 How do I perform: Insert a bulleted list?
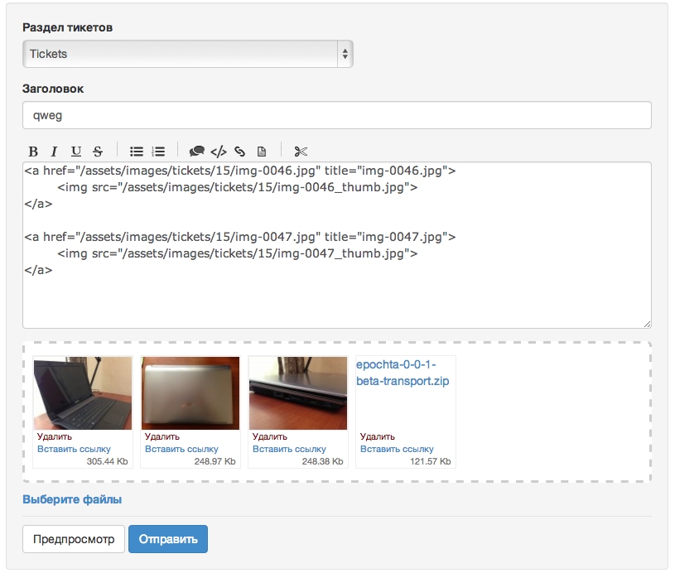pyautogui.click(x=137, y=152)
